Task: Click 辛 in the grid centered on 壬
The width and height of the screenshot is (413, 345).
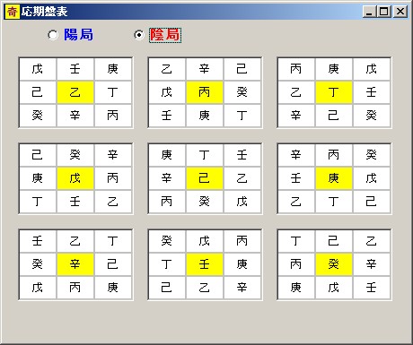Action: (x=242, y=288)
